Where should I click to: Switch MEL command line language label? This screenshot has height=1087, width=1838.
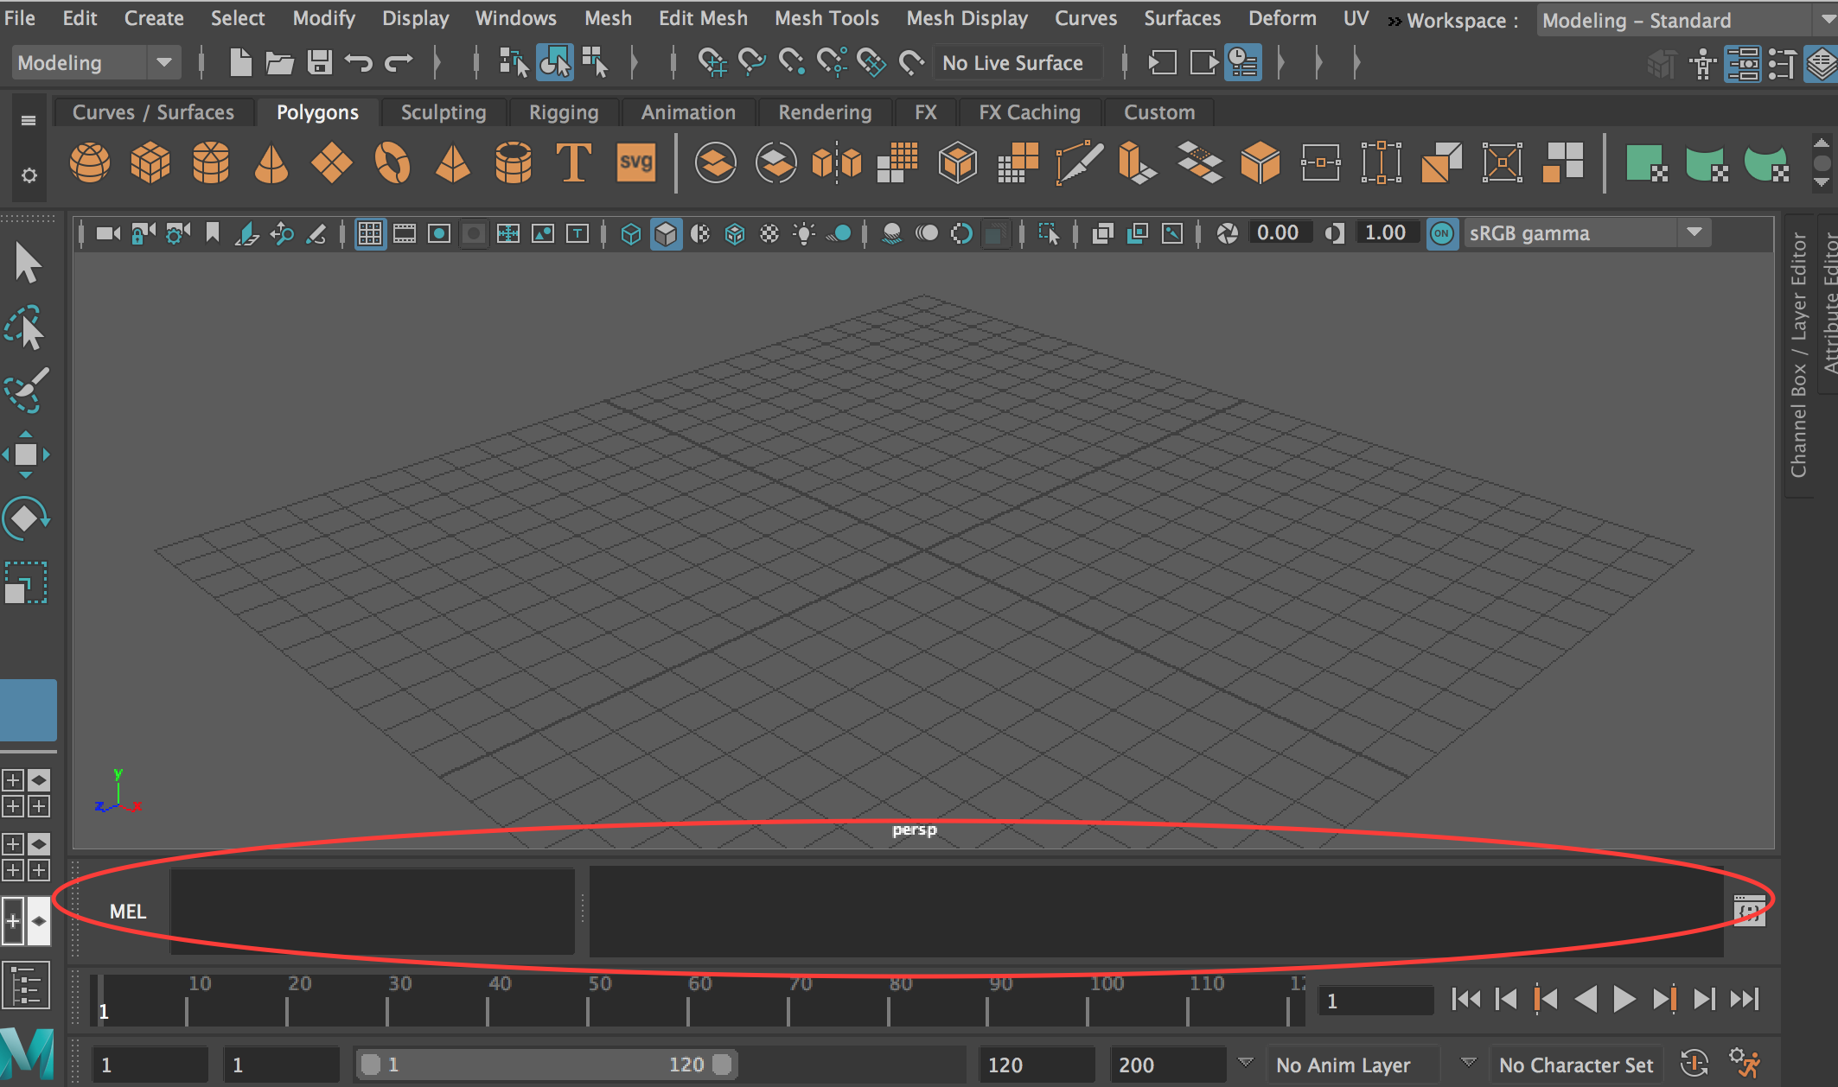coord(128,911)
